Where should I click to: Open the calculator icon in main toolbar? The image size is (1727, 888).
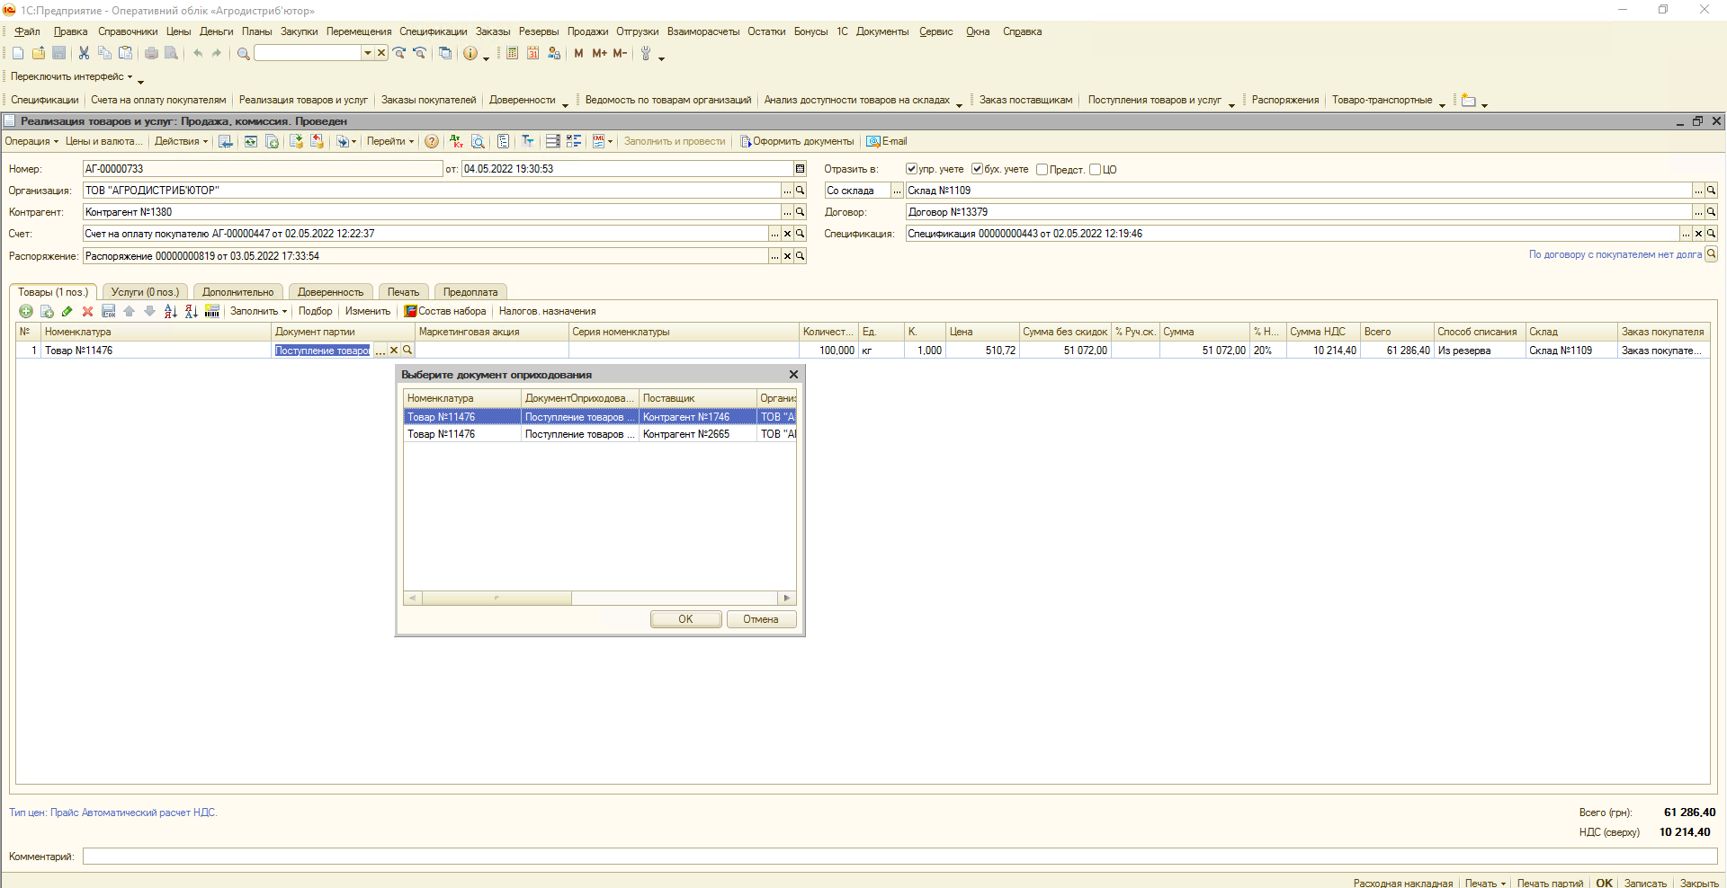coord(512,54)
